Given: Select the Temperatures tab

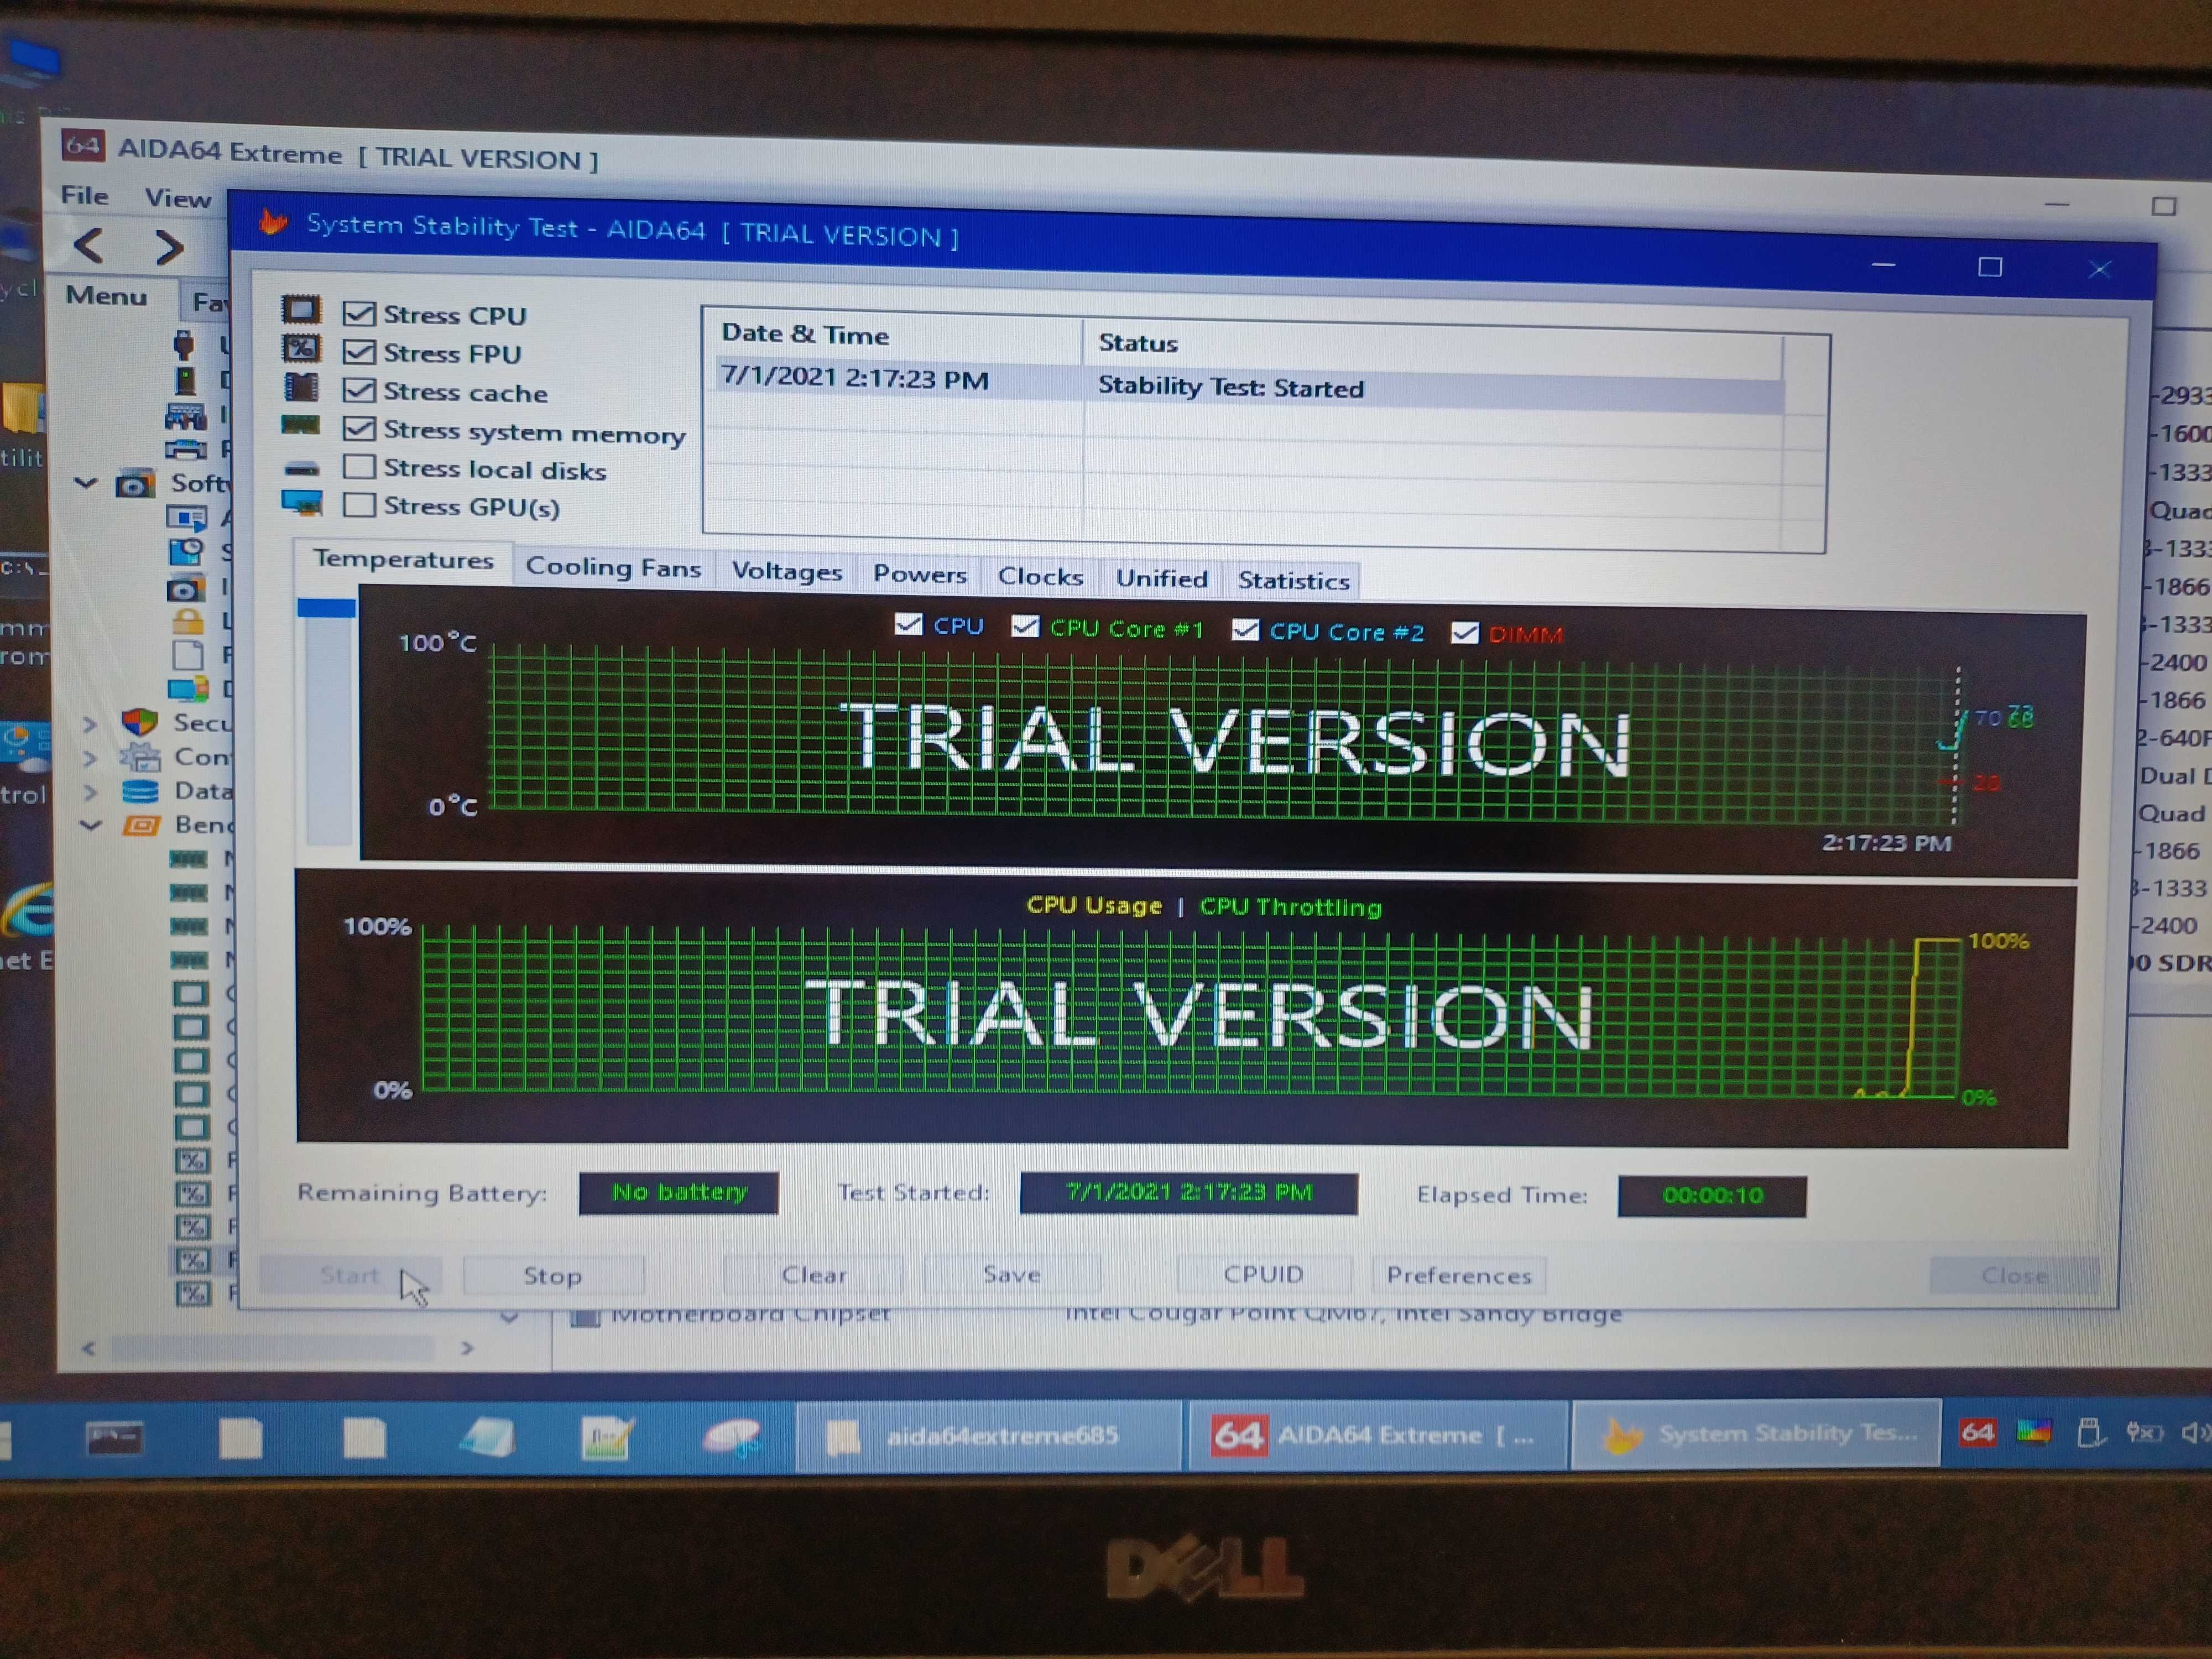Looking at the screenshot, I should pyautogui.click(x=403, y=560).
